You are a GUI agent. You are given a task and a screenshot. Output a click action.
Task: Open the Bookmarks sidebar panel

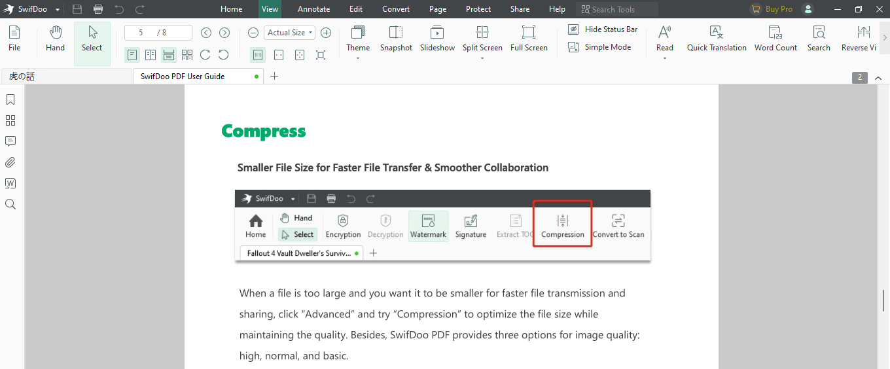pos(10,99)
